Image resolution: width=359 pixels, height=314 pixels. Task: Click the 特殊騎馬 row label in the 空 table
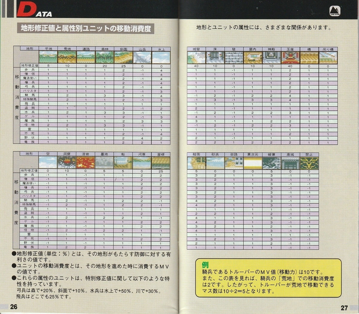(29, 204)
